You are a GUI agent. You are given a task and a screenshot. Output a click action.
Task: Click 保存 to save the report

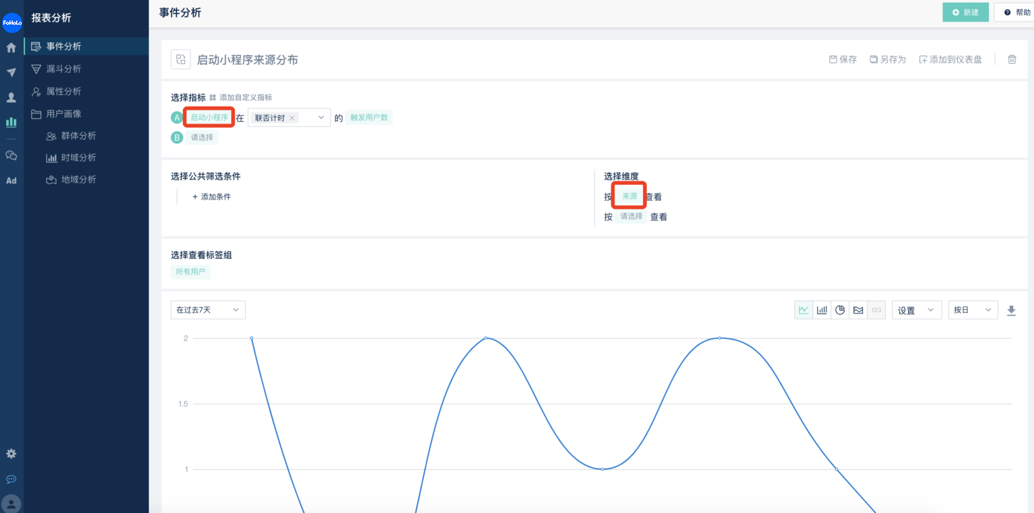tap(843, 59)
